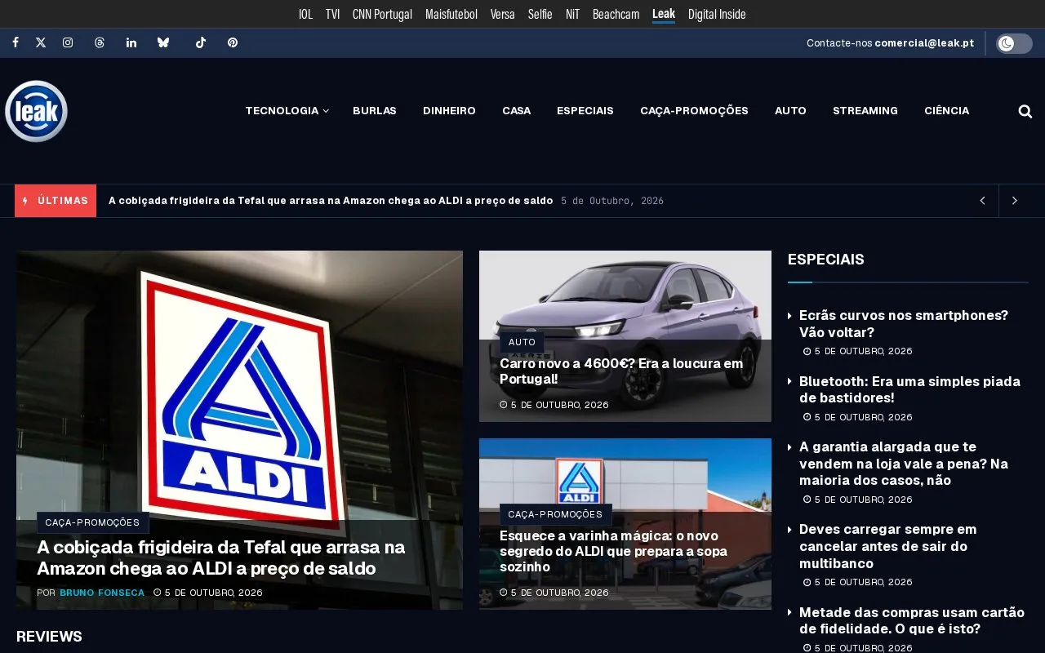Click the Últimas ticker headline about Tefal
The image size is (1045, 653).
(331, 201)
